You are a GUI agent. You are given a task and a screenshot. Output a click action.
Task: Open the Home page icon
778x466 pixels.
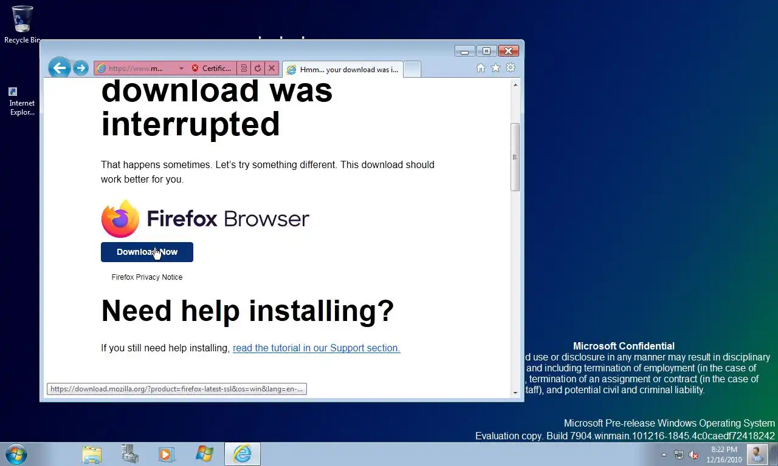481,68
